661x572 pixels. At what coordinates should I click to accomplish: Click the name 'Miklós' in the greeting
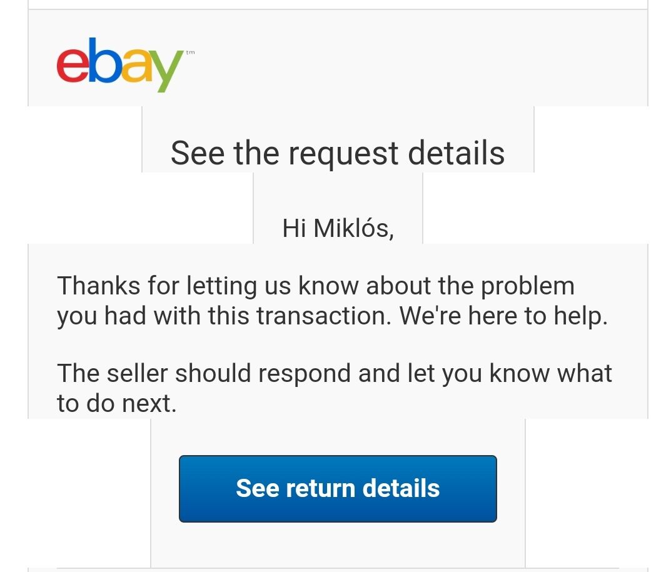pos(354,228)
